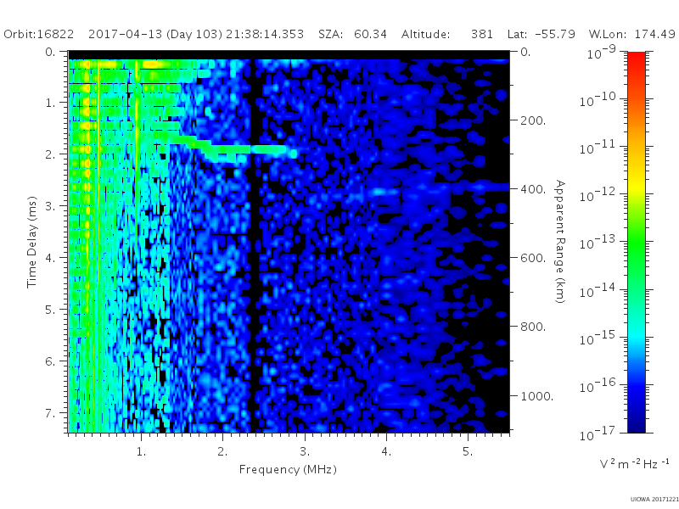
Task: Click the colorbar label 10^-9
Action: click(602, 53)
